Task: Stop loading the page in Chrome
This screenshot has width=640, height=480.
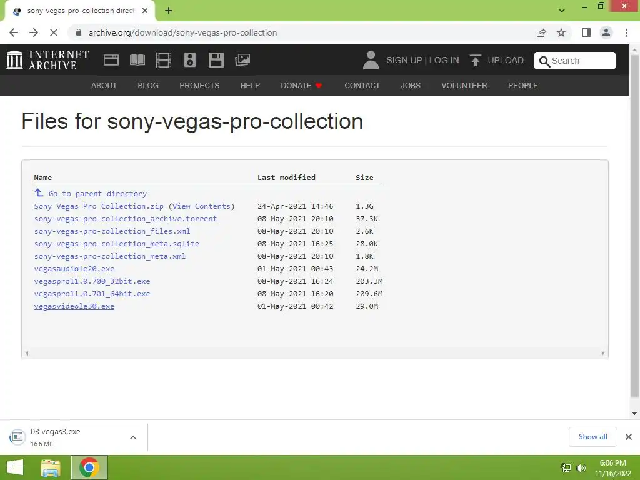Action: point(54,32)
